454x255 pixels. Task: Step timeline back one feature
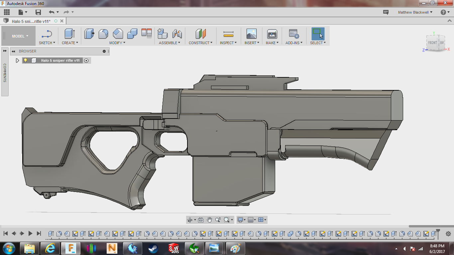[14, 233]
